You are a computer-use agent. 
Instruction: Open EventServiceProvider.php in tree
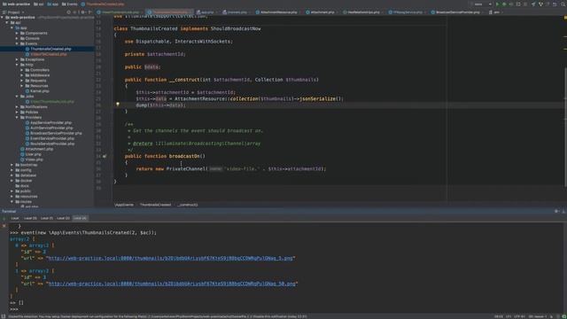click(52, 138)
